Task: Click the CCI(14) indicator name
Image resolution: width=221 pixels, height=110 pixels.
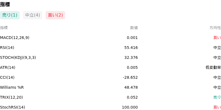Action: 7,77
